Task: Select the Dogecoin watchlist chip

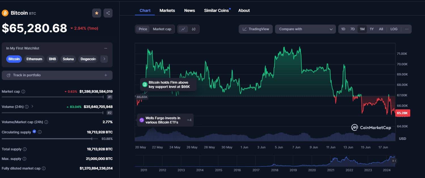Action: [x=88, y=59]
